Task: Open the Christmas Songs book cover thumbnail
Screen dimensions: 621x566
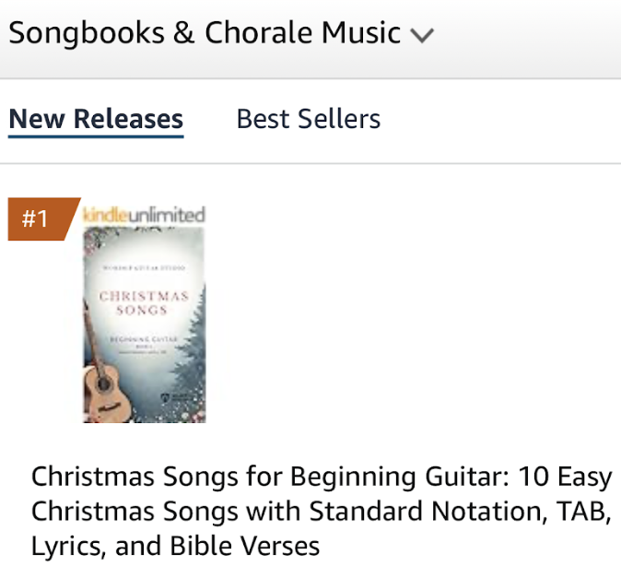Action: coord(144,324)
